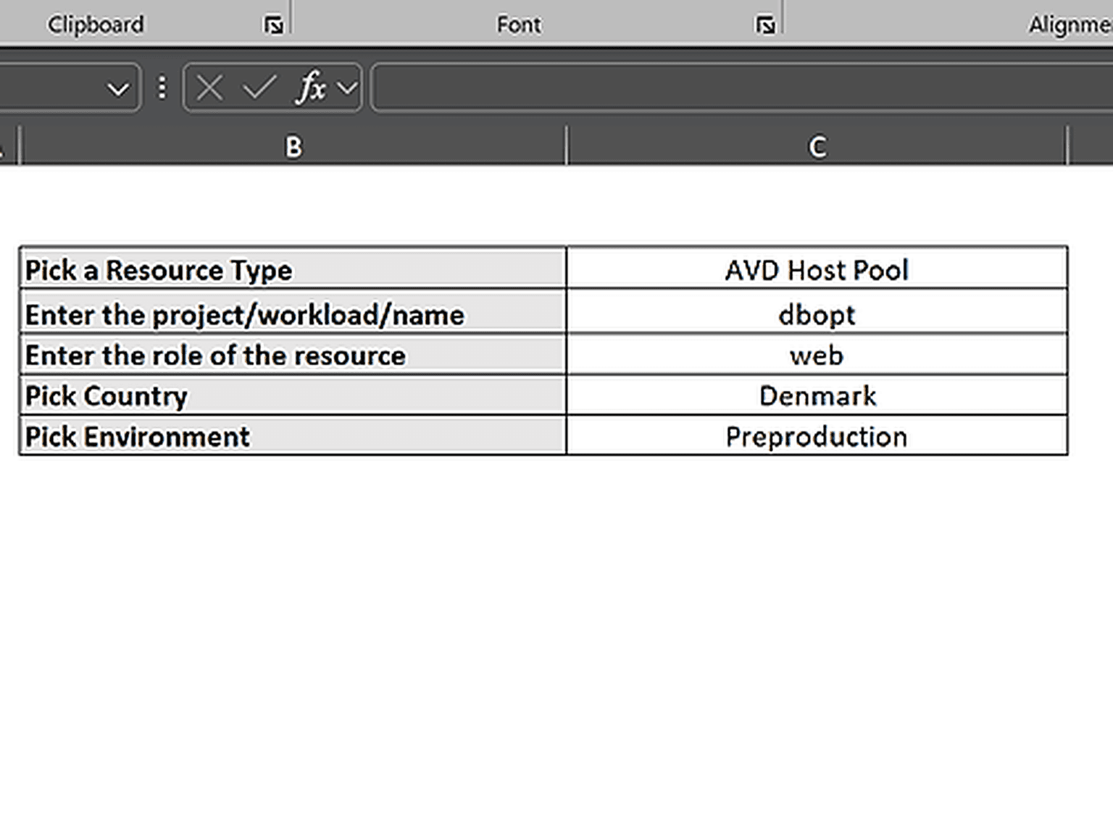The width and height of the screenshot is (1113, 834).
Task: Click the three-dot handle beside Name Box
Action: coord(162,88)
